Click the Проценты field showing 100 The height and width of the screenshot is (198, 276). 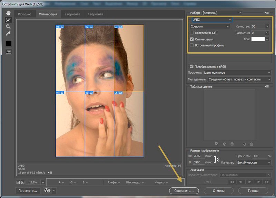pyautogui.click(x=260, y=156)
